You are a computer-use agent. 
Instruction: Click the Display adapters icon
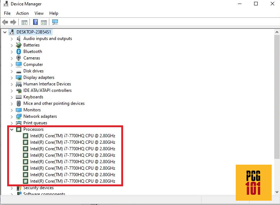[x=19, y=77]
